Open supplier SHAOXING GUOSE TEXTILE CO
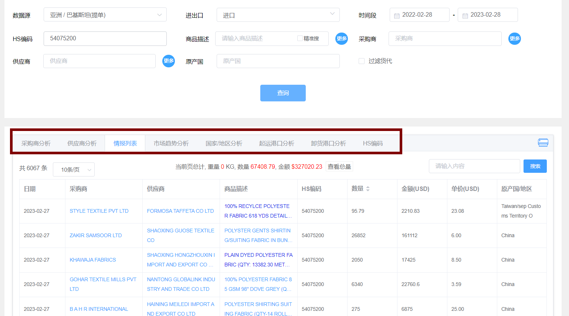The height and width of the screenshot is (316, 569). pyautogui.click(x=181, y=235)
